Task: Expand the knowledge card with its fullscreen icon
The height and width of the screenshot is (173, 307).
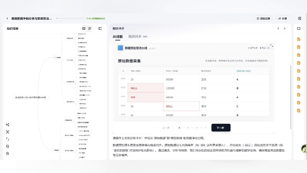Action: point(272,45)
